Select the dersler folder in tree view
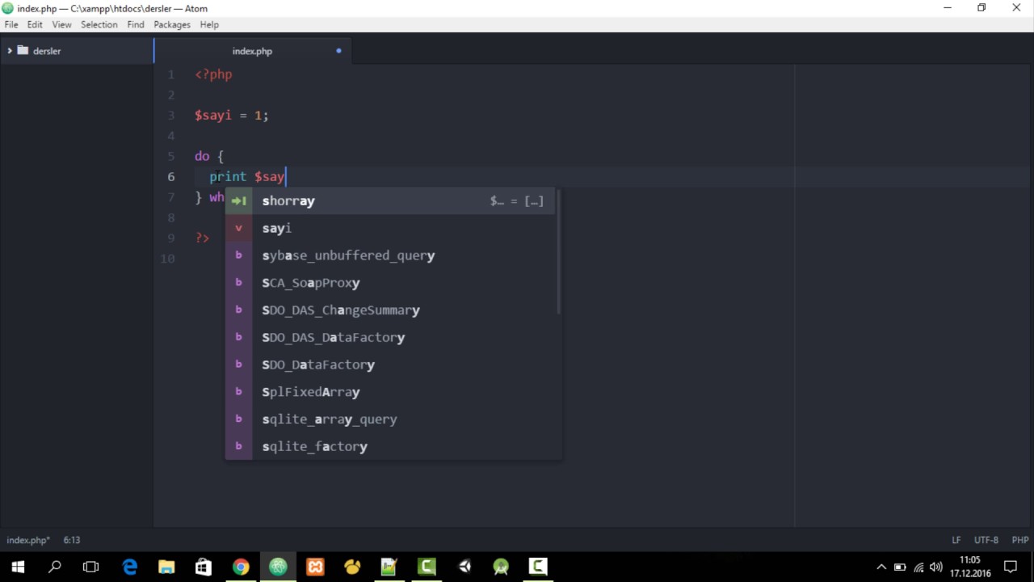 tap(47, 51)
